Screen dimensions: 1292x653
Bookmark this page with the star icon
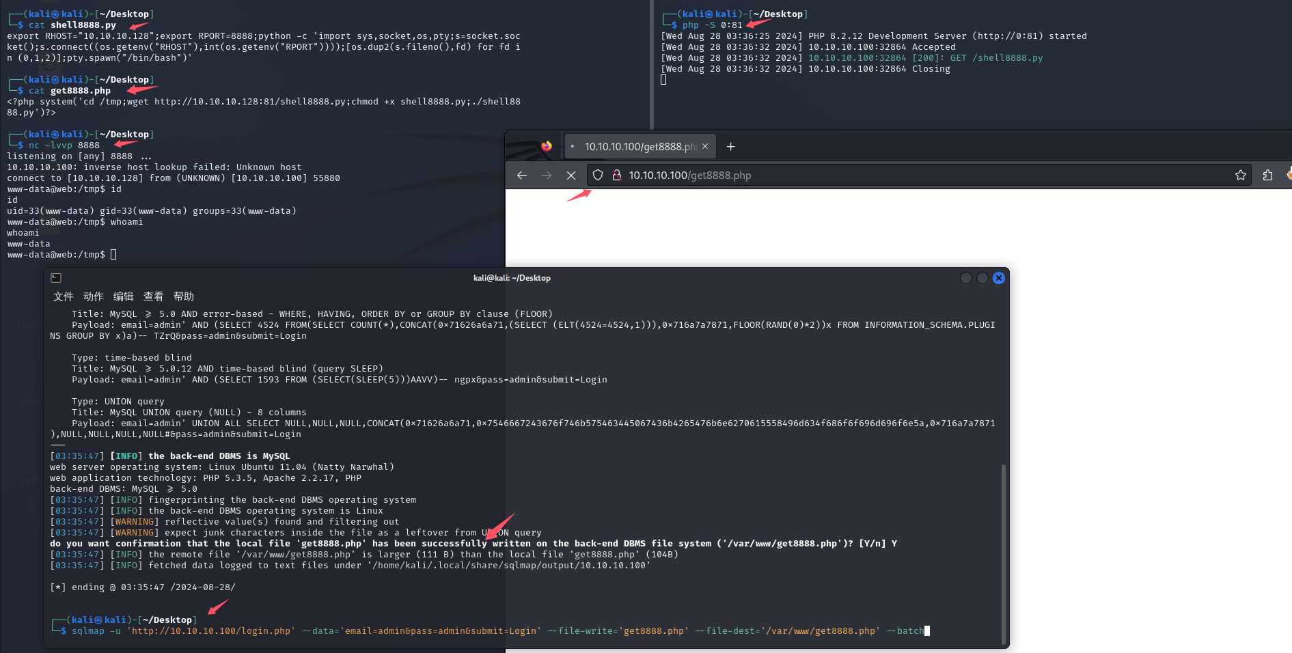[1241, 176]
